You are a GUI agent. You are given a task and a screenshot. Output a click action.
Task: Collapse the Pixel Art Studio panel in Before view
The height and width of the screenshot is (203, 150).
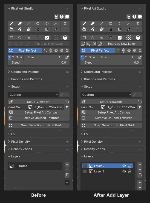click(x=9, y=8)
